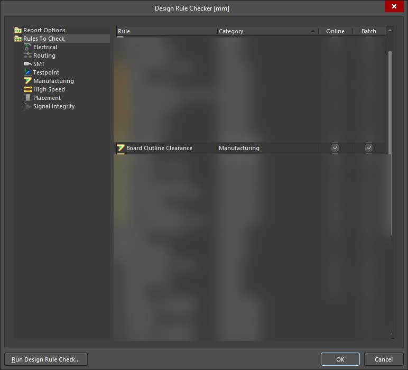Click the Batch column header
This screenshot has width=408, height=370.
(369, 31)
